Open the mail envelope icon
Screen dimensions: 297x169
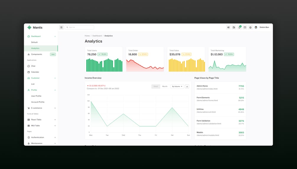(245, 27)
